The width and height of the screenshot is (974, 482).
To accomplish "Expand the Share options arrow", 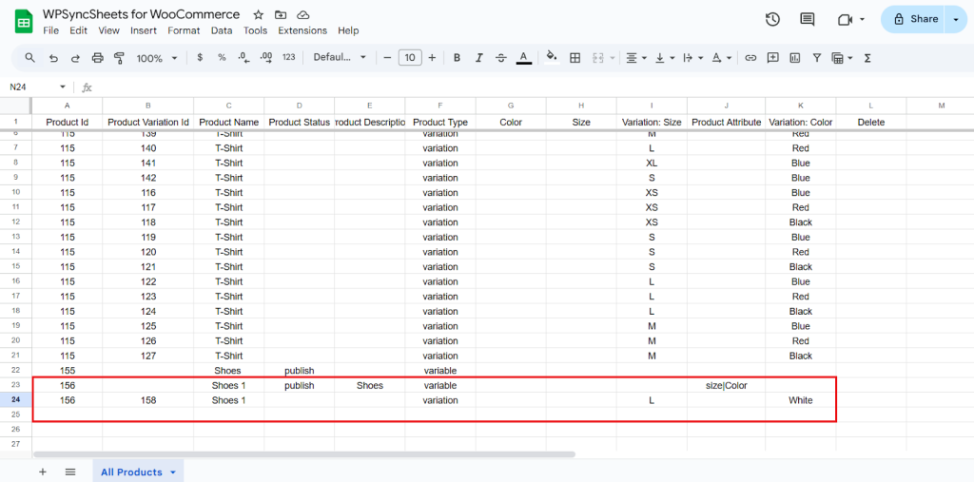I will tap(955, 19).
